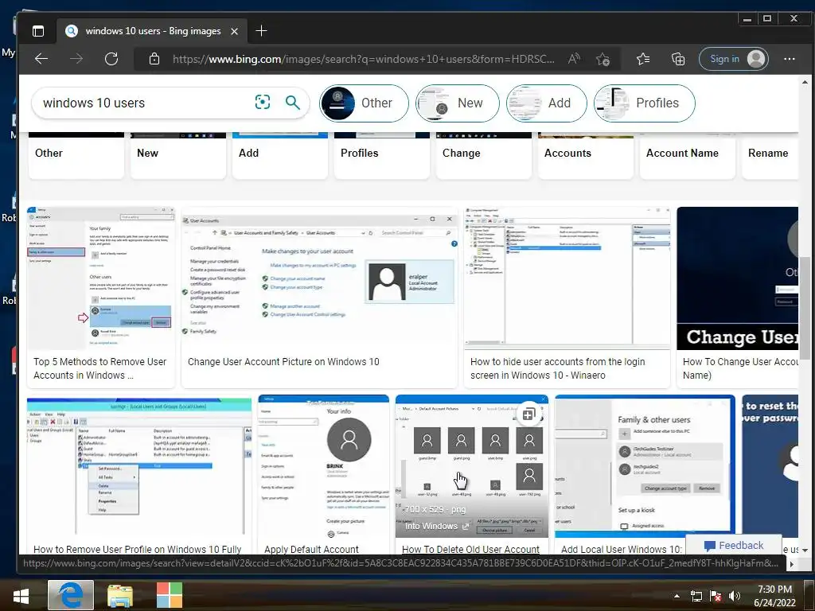Open the Add related search card
The height and width of the screenshot is (611, 815).
coord(280,155)
